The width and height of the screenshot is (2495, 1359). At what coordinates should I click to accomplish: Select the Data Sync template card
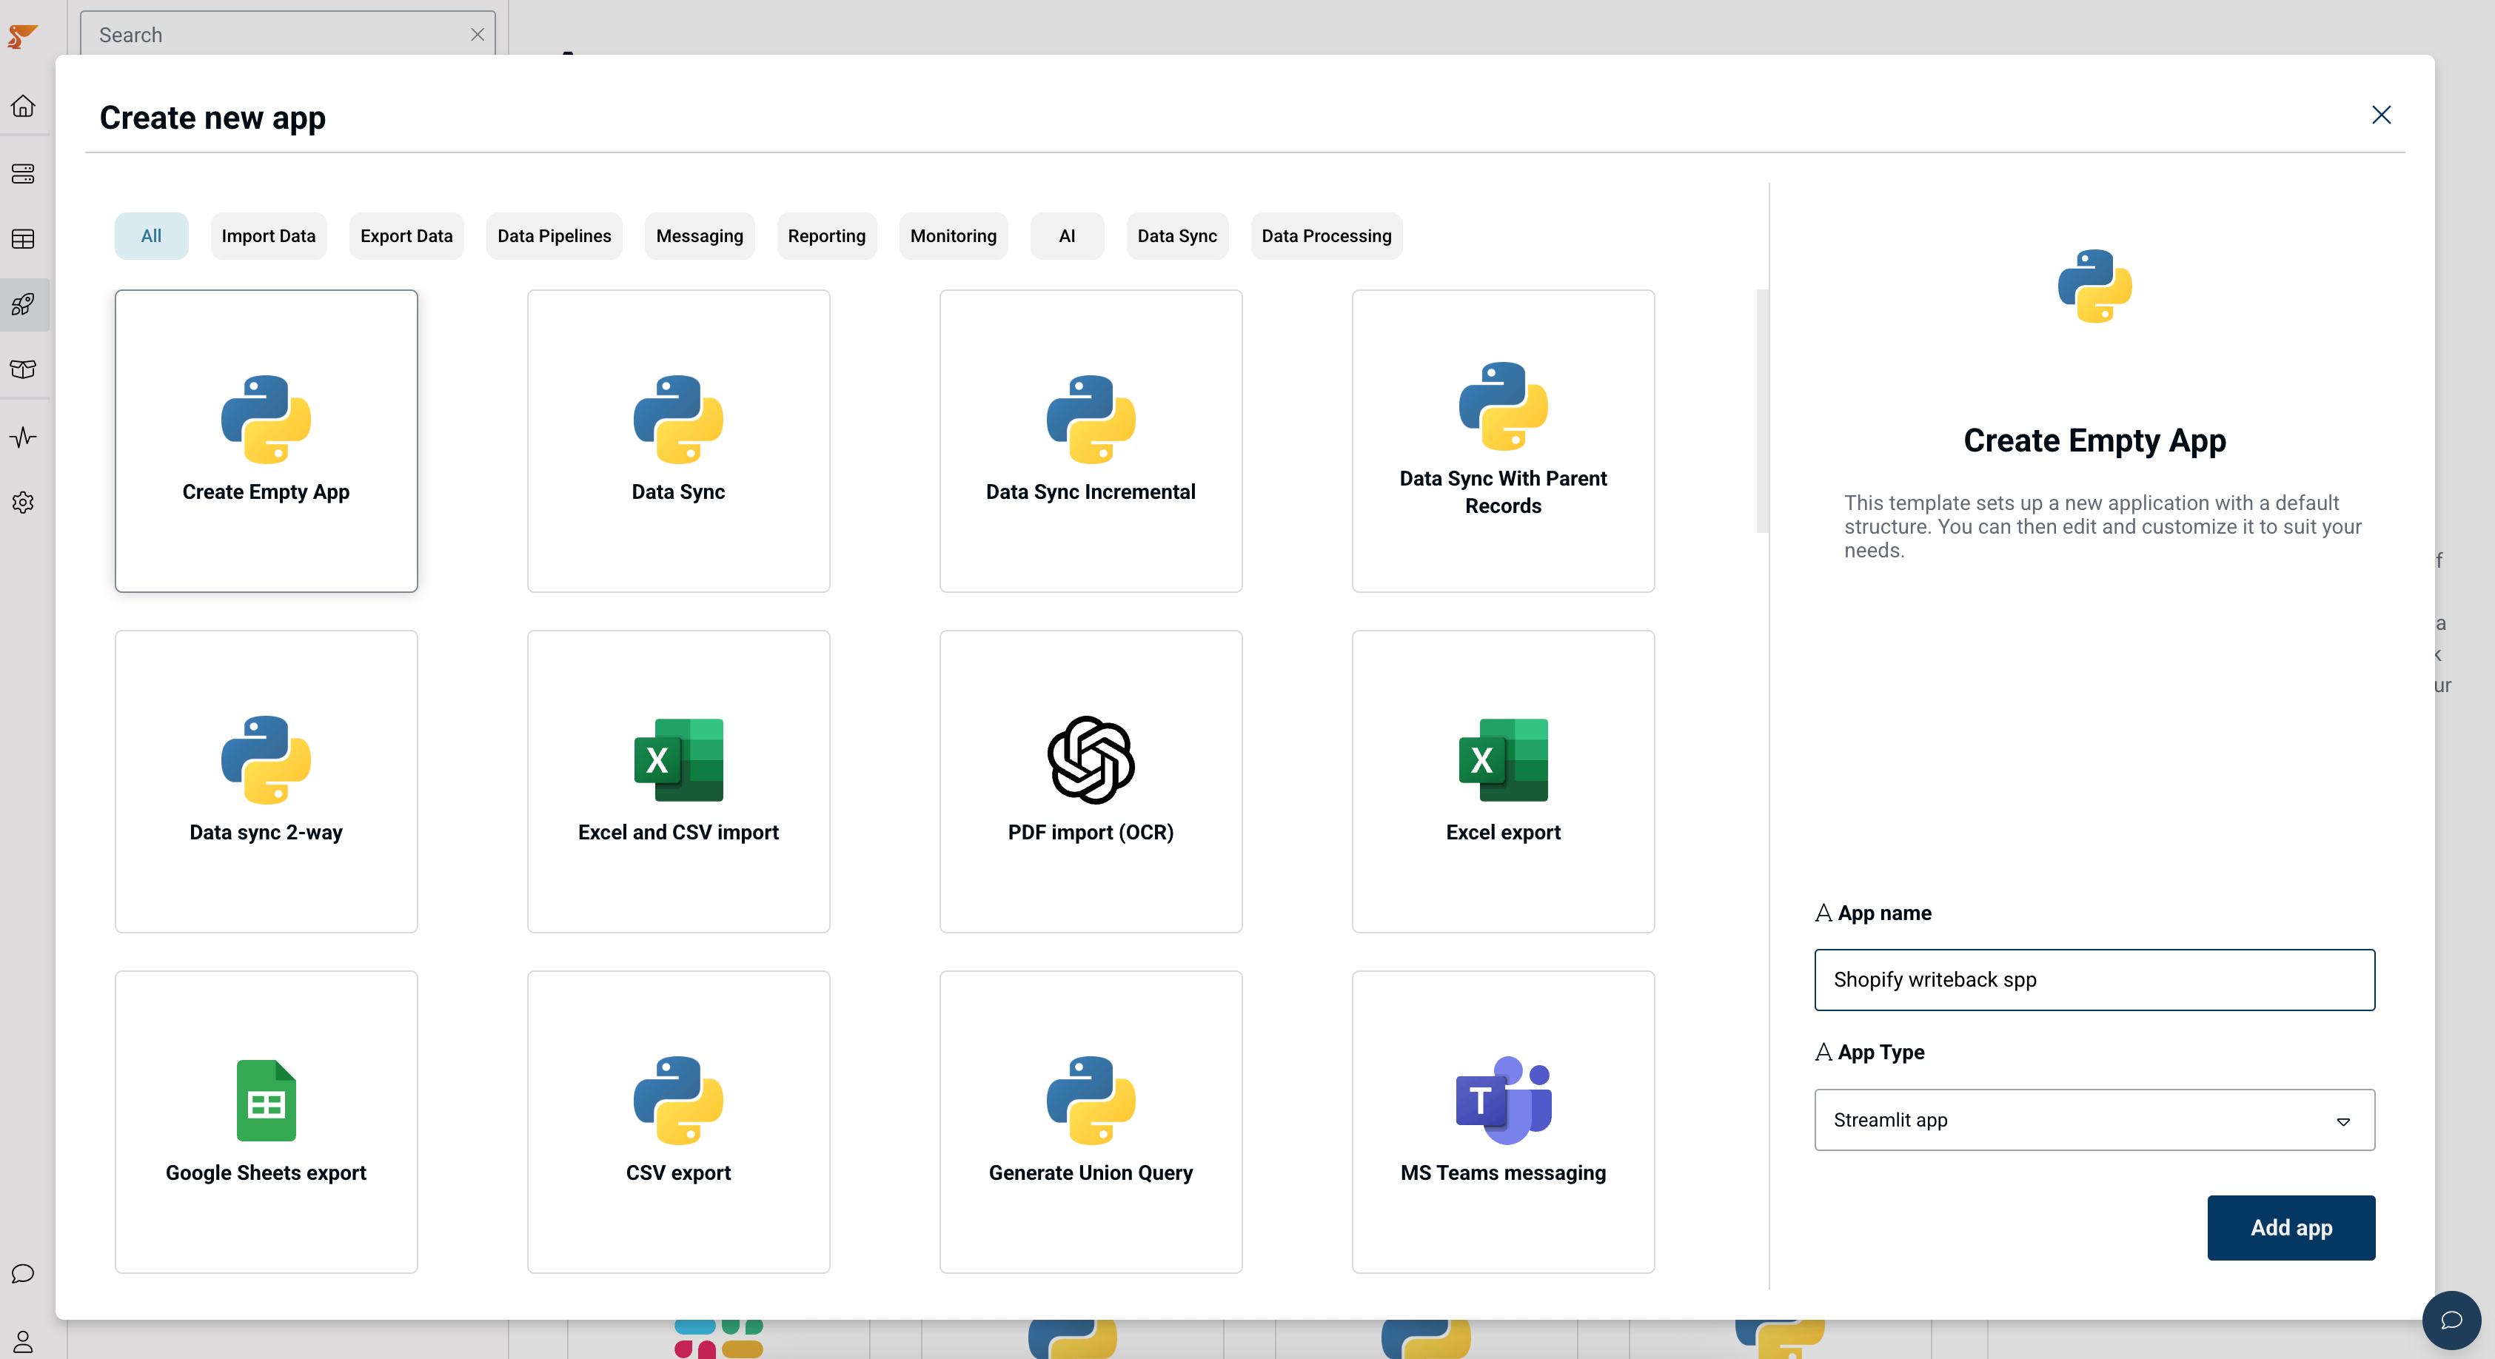tap(678, 440)
